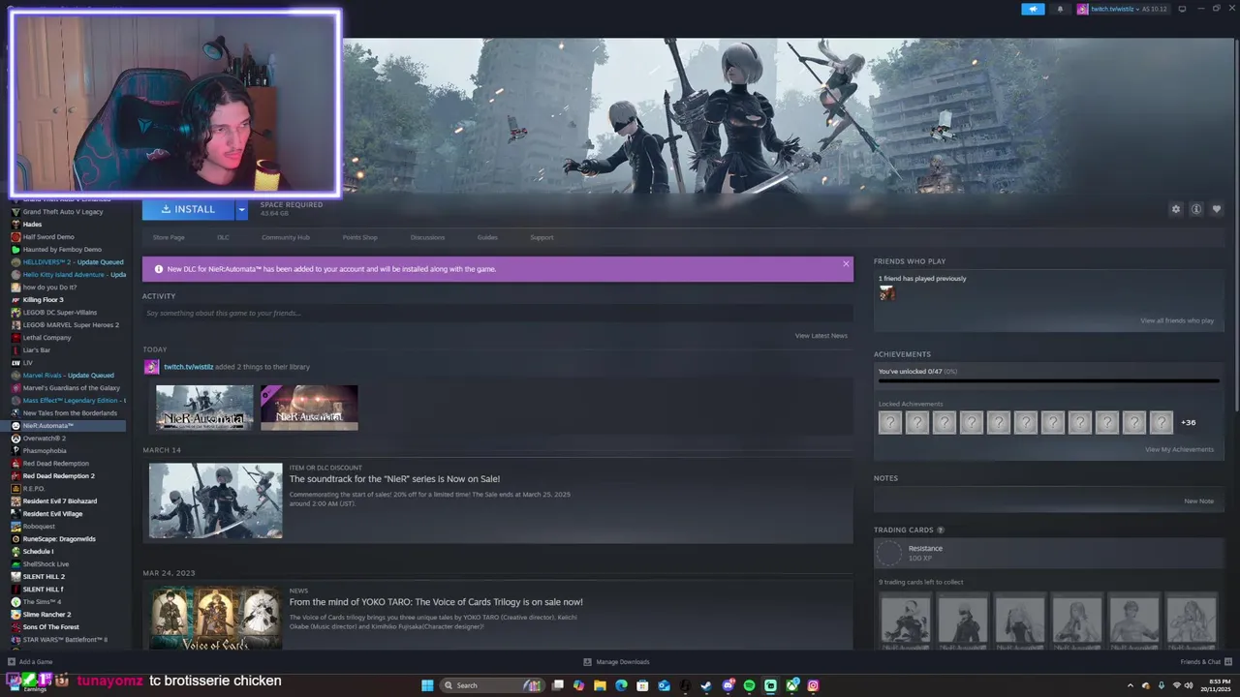Show hidden system tray icons chevron
The image size is (1240, 697).
click(1131, 685)
